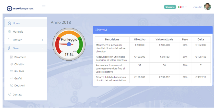Select the Gara menu item
The width and height of the screenshot is (217, 110).
pyautogui.click(x=26, y=48)
